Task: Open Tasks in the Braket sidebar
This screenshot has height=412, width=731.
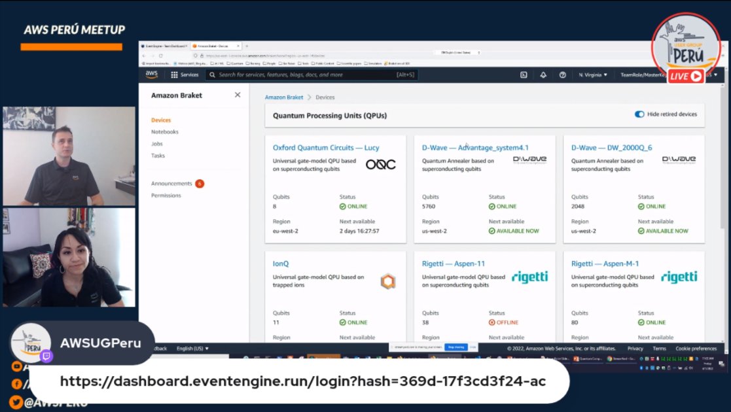Action: click(x=158, y=155)
